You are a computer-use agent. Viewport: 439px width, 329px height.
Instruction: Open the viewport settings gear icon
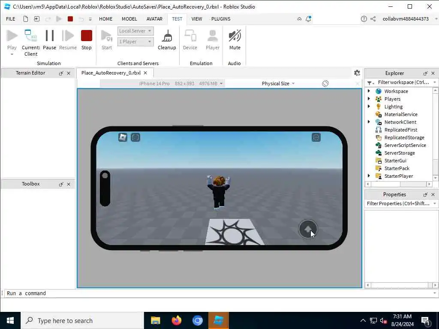pyautogui.click(x=357, y=73)
